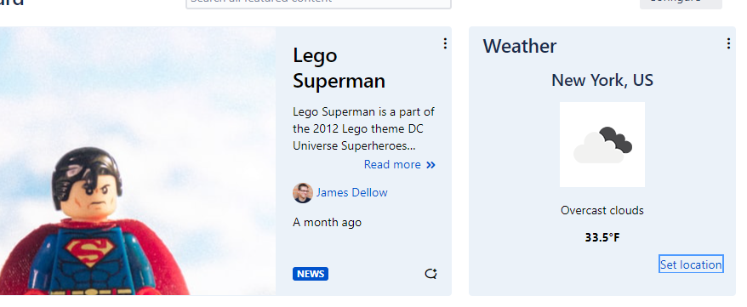Select the NEWS category badge
747x307 pixels.
click(311, 274)
